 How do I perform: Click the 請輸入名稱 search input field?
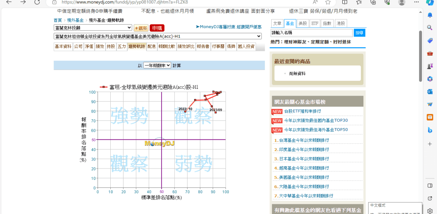click(x=312, y=33)
